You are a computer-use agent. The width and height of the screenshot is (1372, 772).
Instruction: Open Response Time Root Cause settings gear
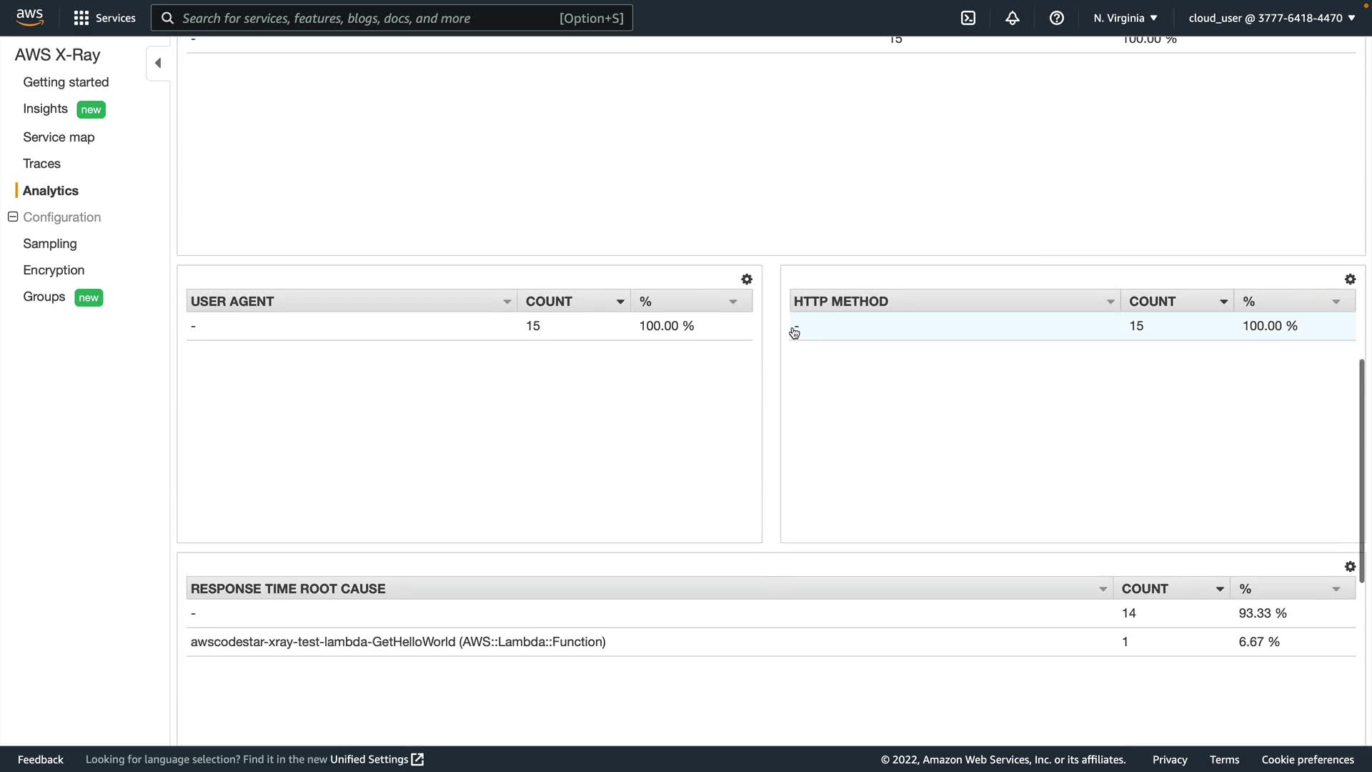(1350, 567)
